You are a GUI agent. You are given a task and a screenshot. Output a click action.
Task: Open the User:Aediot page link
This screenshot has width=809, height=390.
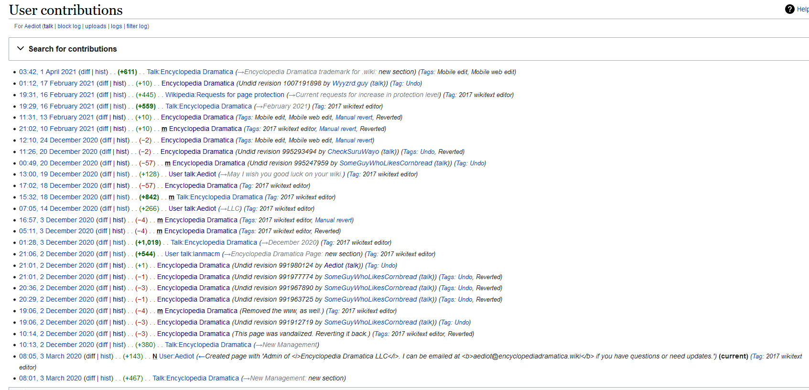177,356
